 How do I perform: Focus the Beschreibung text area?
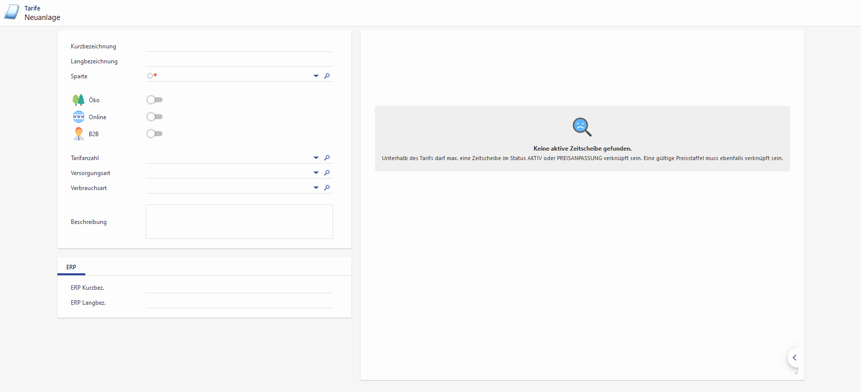pos(239,221)
